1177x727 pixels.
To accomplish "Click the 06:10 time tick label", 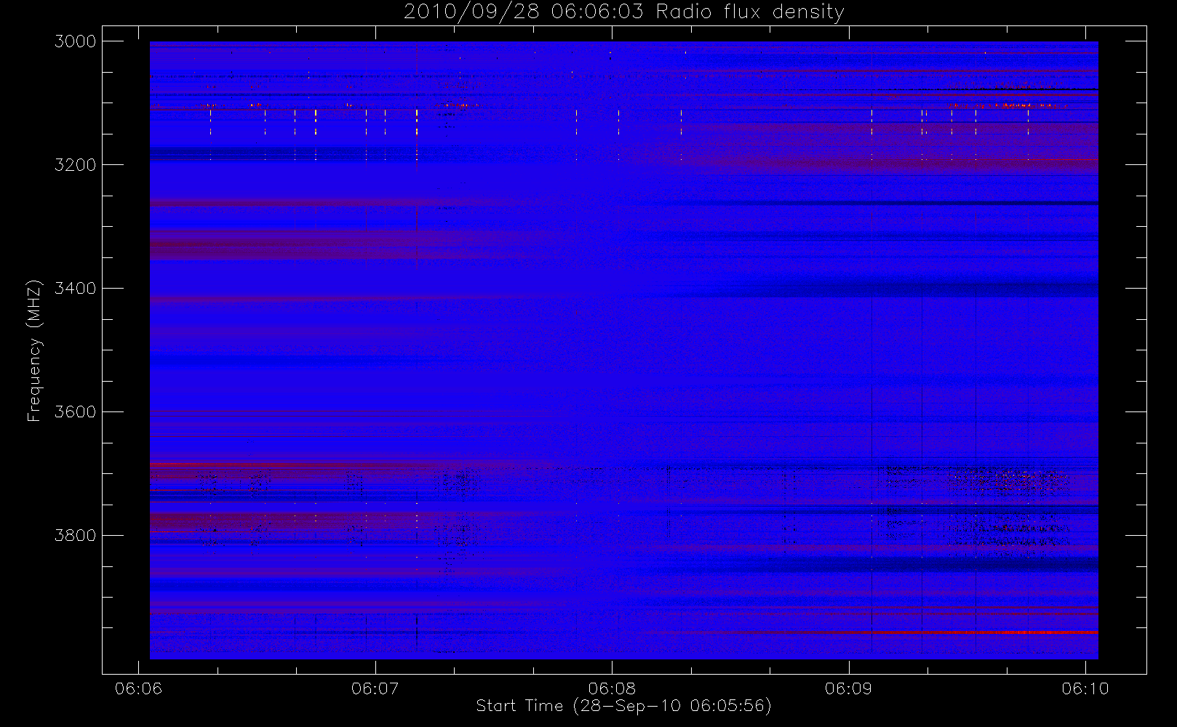I will point(1085,688).
